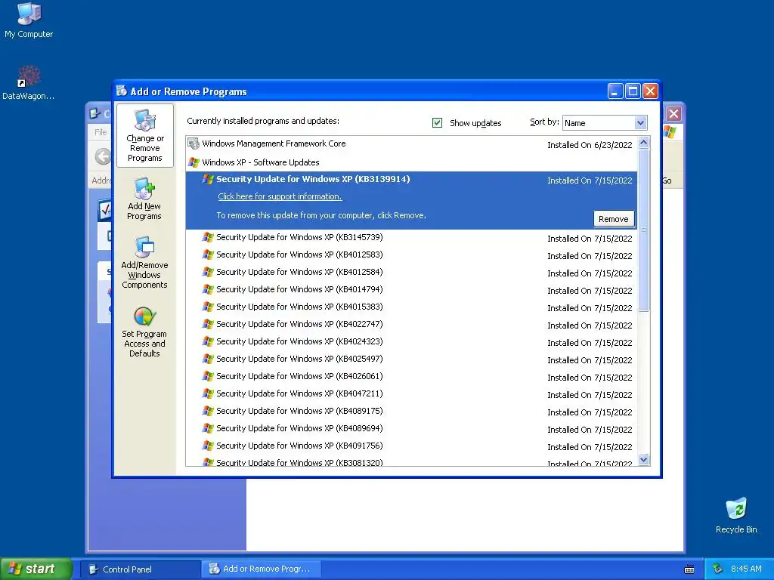Click Back arrow in Control Panel window

(103, 157)
